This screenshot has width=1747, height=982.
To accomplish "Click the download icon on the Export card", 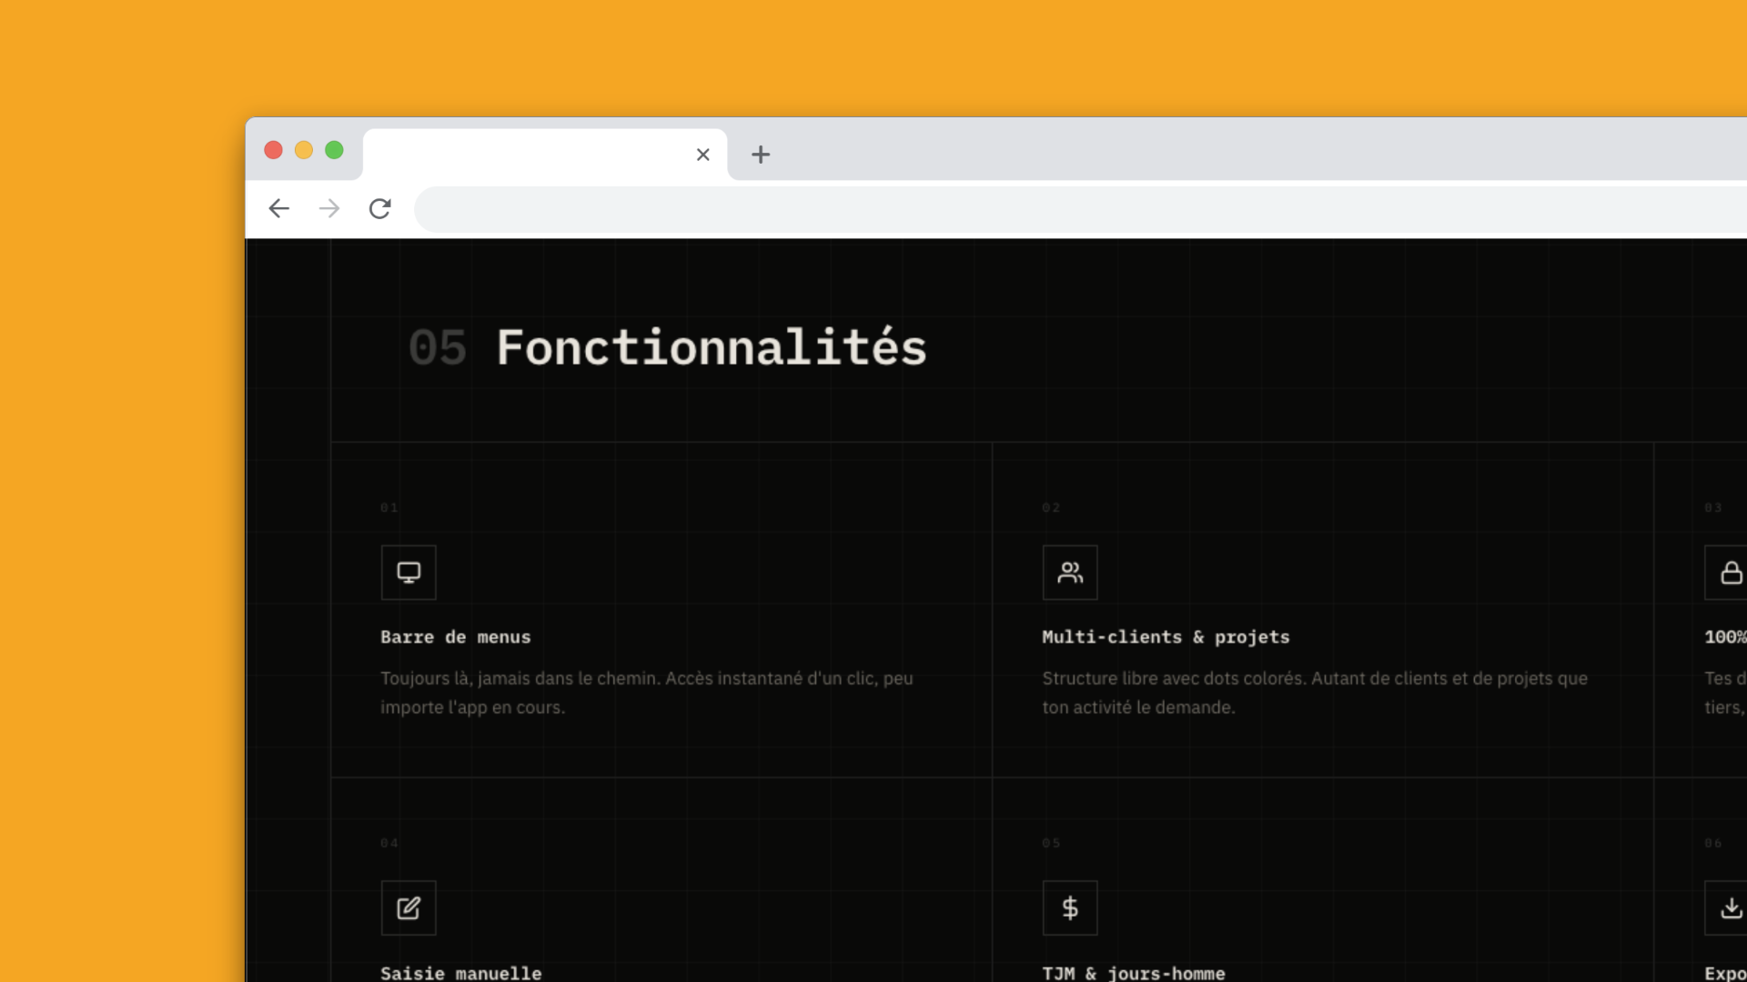I will click(x=1730, y=907).
